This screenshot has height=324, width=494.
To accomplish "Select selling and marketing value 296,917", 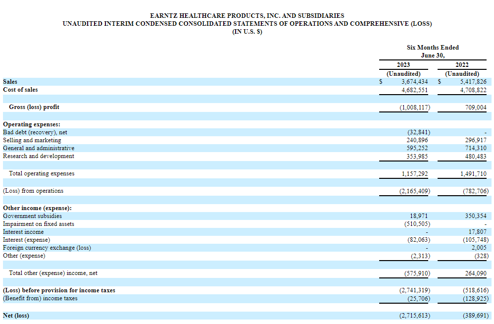I will click(x=476, y=140).
